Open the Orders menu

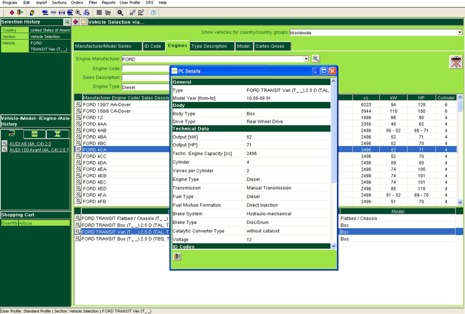pyautogui.click(x=77, y=3)
